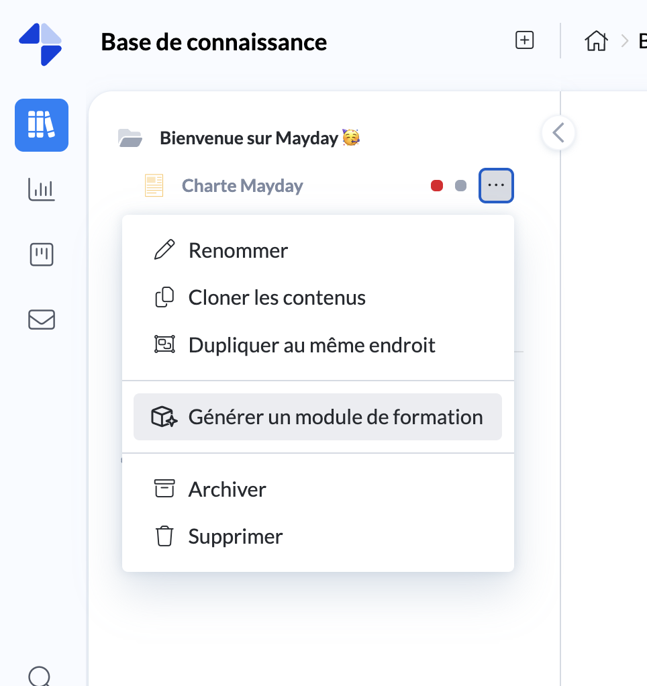Toggle the three-dot options menu button

pos(496,185)
